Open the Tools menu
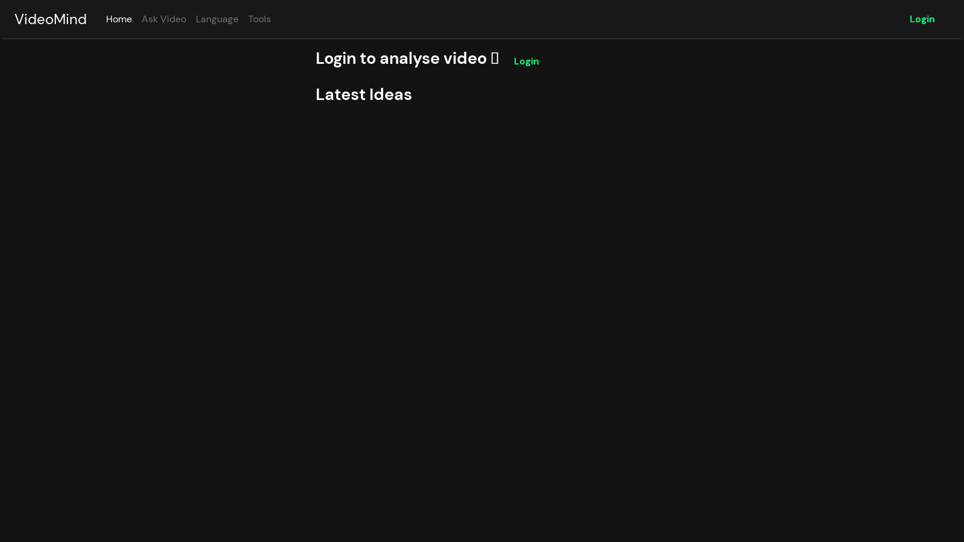The width and height of the screenshot is (964, 542). coord(260,19)
